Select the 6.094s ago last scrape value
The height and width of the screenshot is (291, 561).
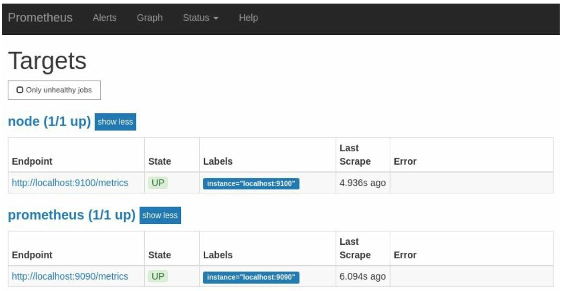point(363,276)
